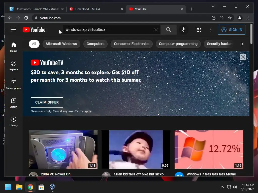The height and width of the screenshot is (193, 258).
Task: Click the YouTube page vertical scrollbar
Action: 251,34
